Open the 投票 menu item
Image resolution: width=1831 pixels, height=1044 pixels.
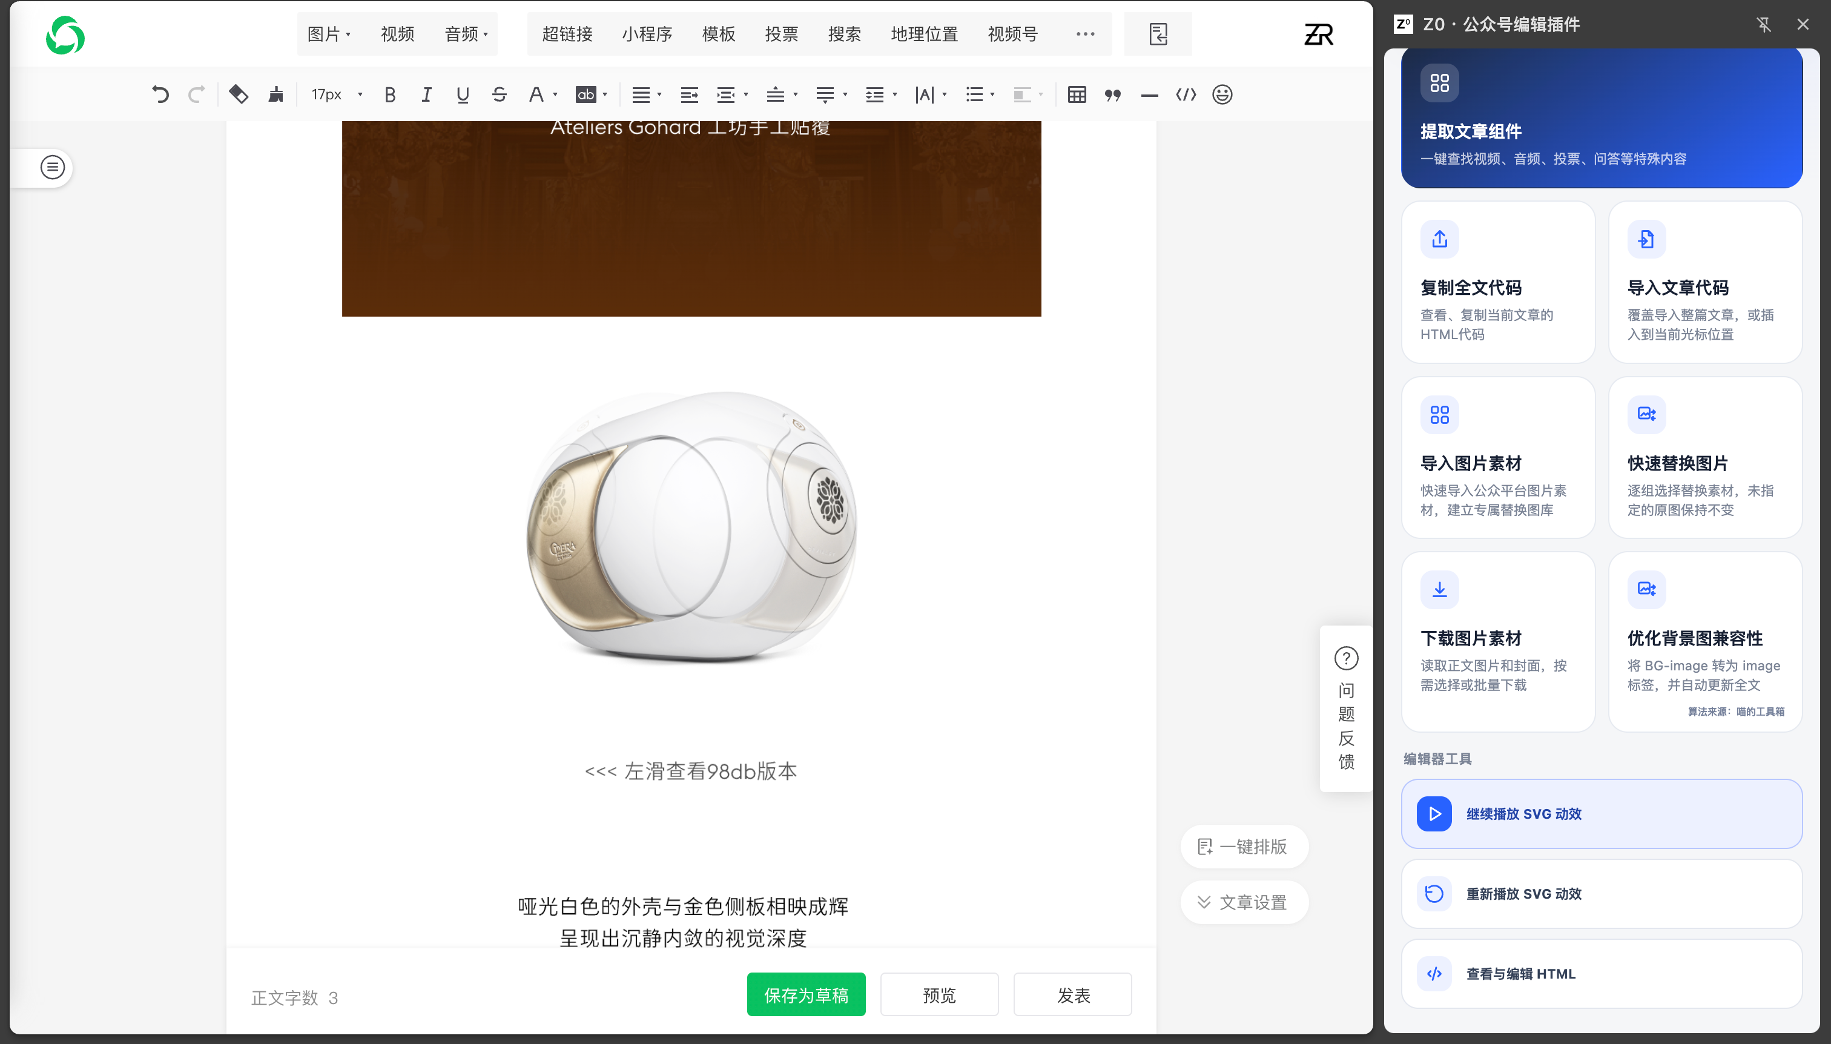pyautogui.click(x=780, y=34)
